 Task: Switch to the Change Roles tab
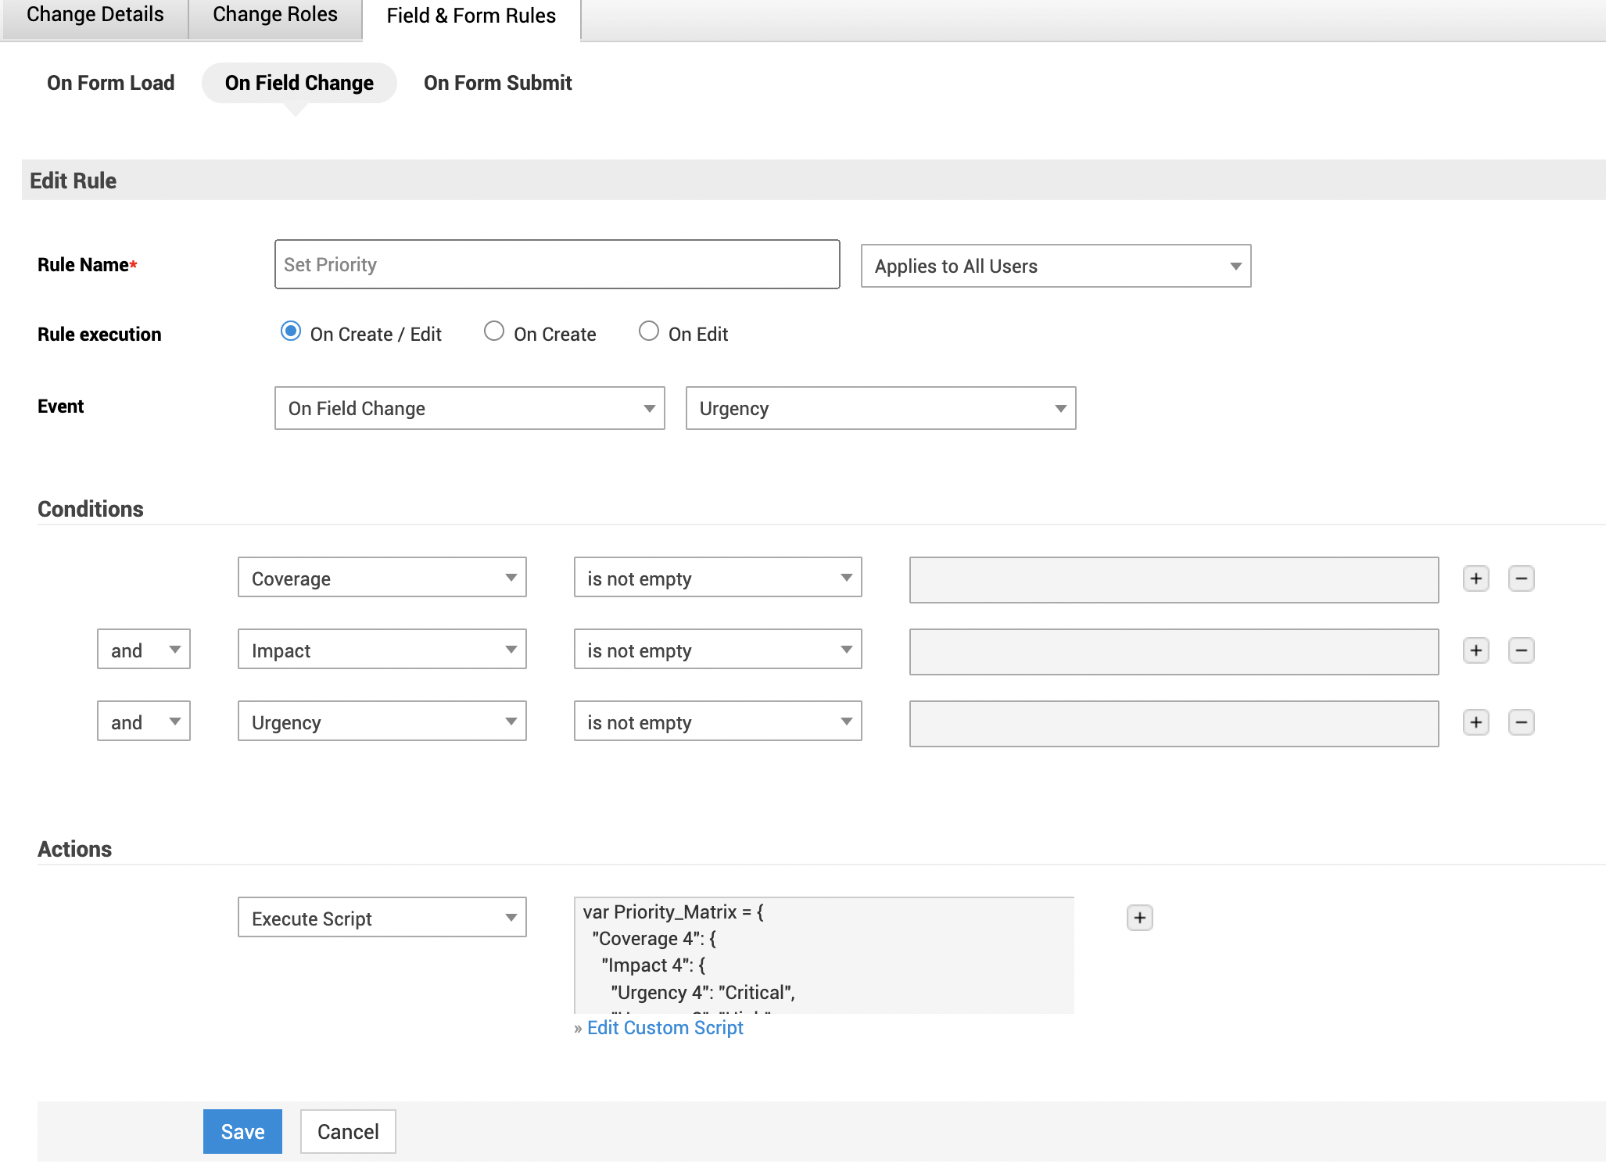click(x=275, y=16)
